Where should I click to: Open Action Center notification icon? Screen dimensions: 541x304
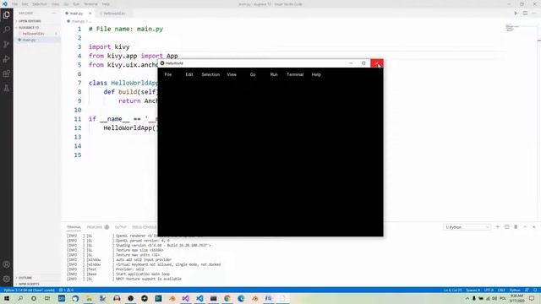pyautogui.click(x=532, y=298)
